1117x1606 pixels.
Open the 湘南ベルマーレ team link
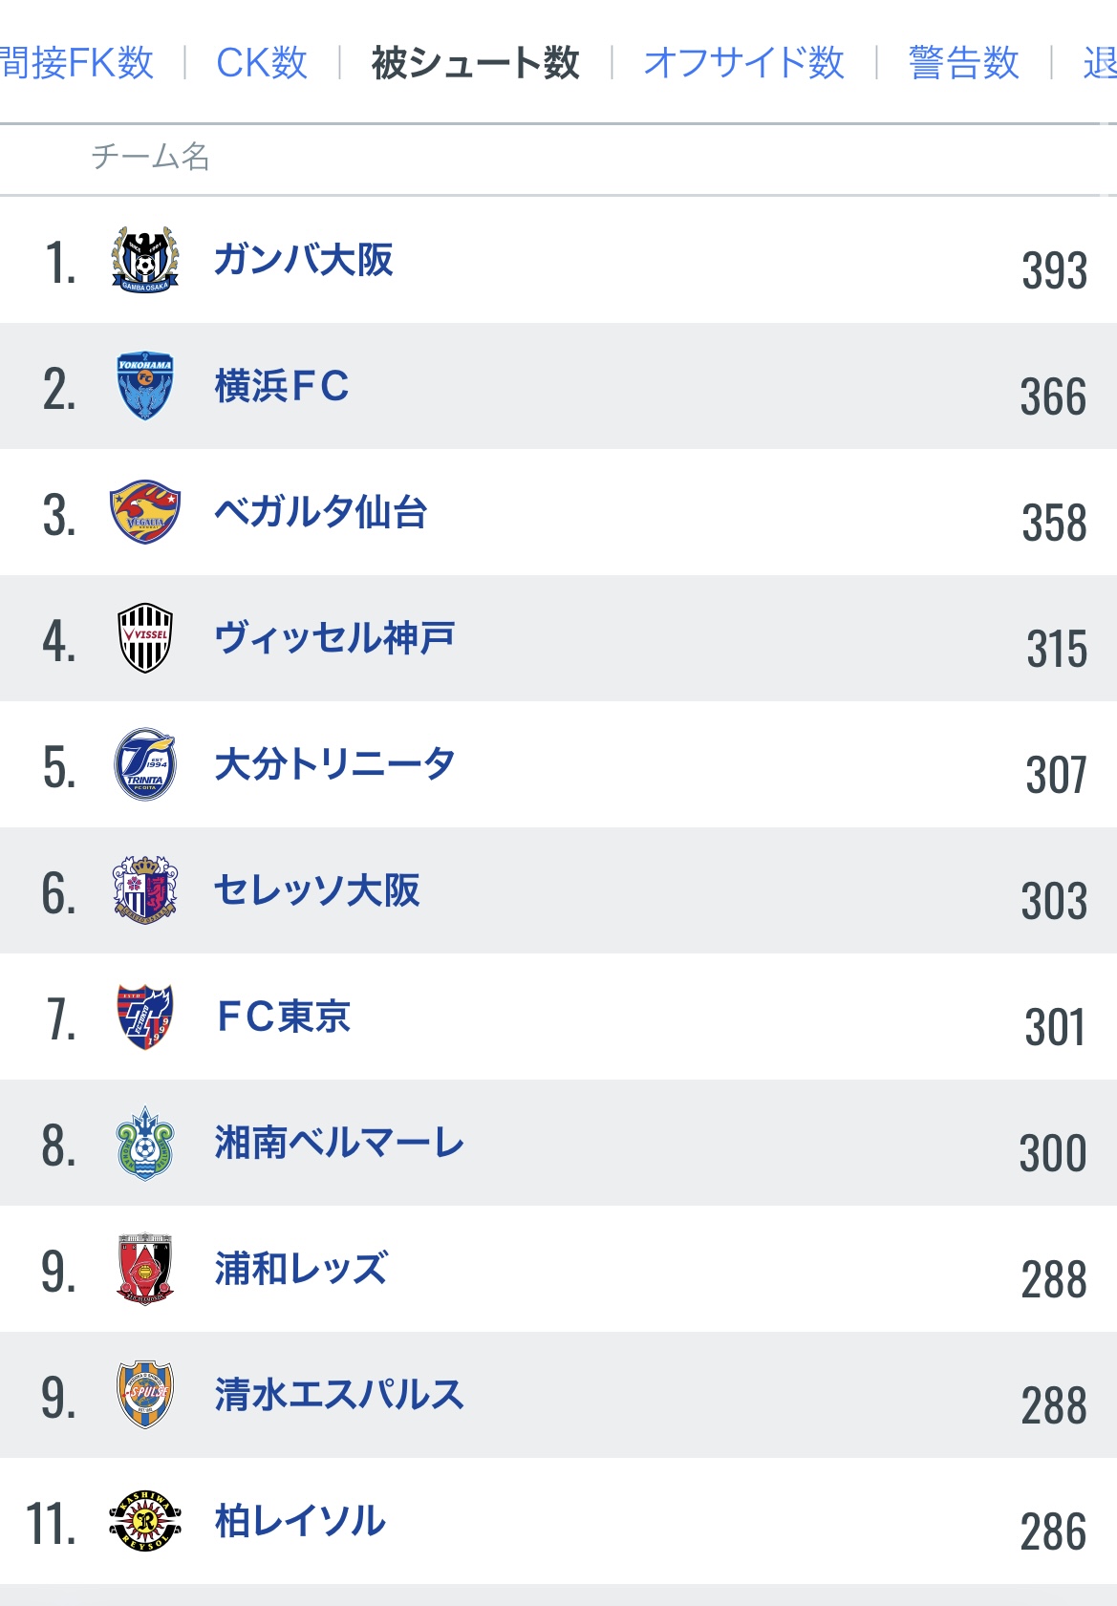coord(339,1143)
